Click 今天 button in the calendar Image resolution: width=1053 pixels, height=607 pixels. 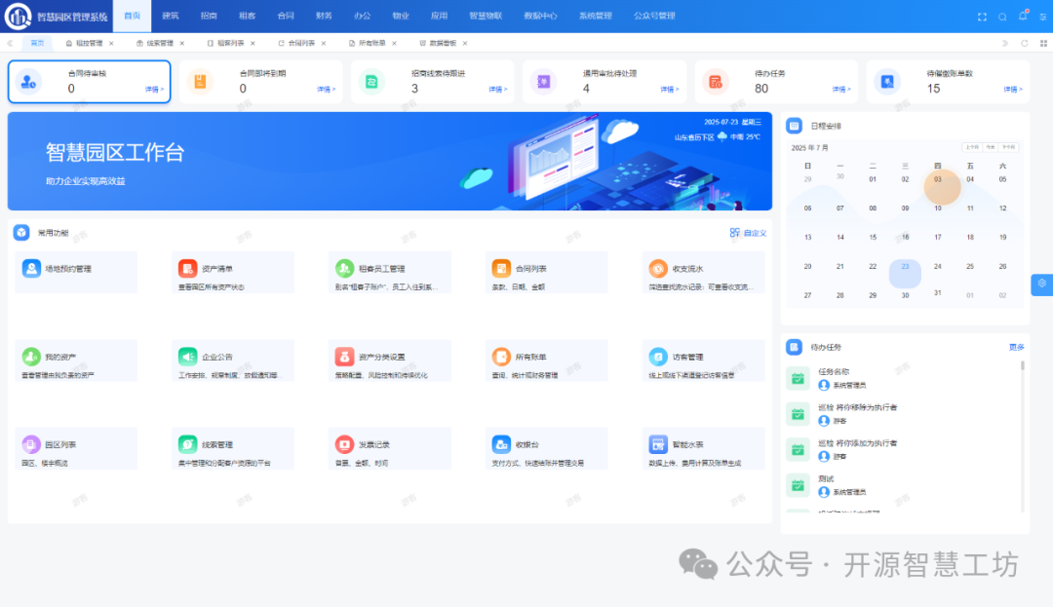point(991,147)
